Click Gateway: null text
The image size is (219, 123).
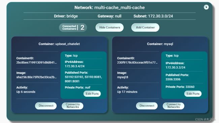coord(109,16)
